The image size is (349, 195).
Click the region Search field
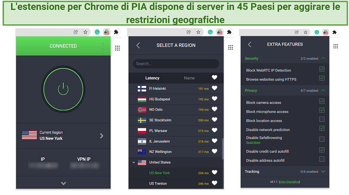[176, 64]
